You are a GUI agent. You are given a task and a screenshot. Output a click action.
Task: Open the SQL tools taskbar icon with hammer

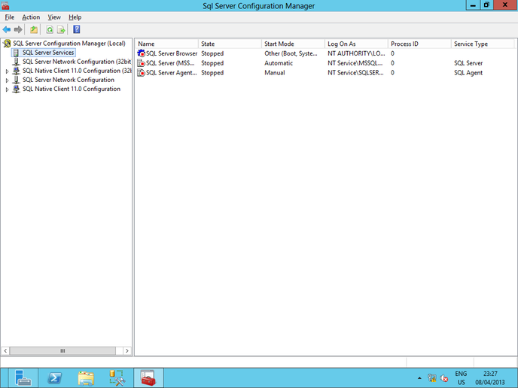point(117,377)
